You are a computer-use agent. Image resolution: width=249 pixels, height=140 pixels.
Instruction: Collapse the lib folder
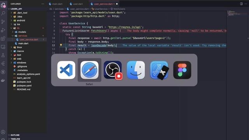click(x=18, y=28)
